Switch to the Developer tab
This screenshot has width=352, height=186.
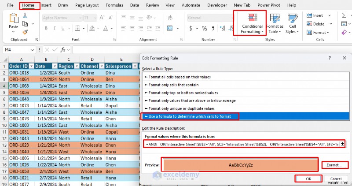[217, 5]
